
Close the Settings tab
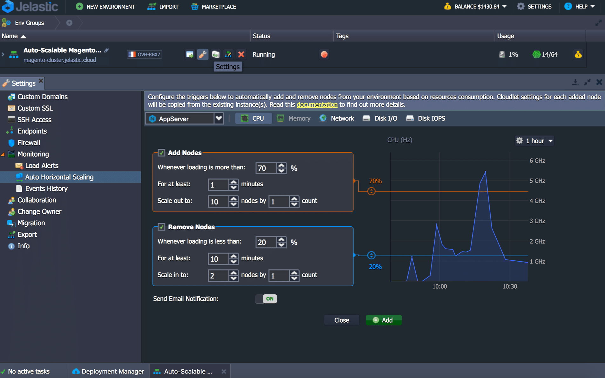(x=41, y=81)
